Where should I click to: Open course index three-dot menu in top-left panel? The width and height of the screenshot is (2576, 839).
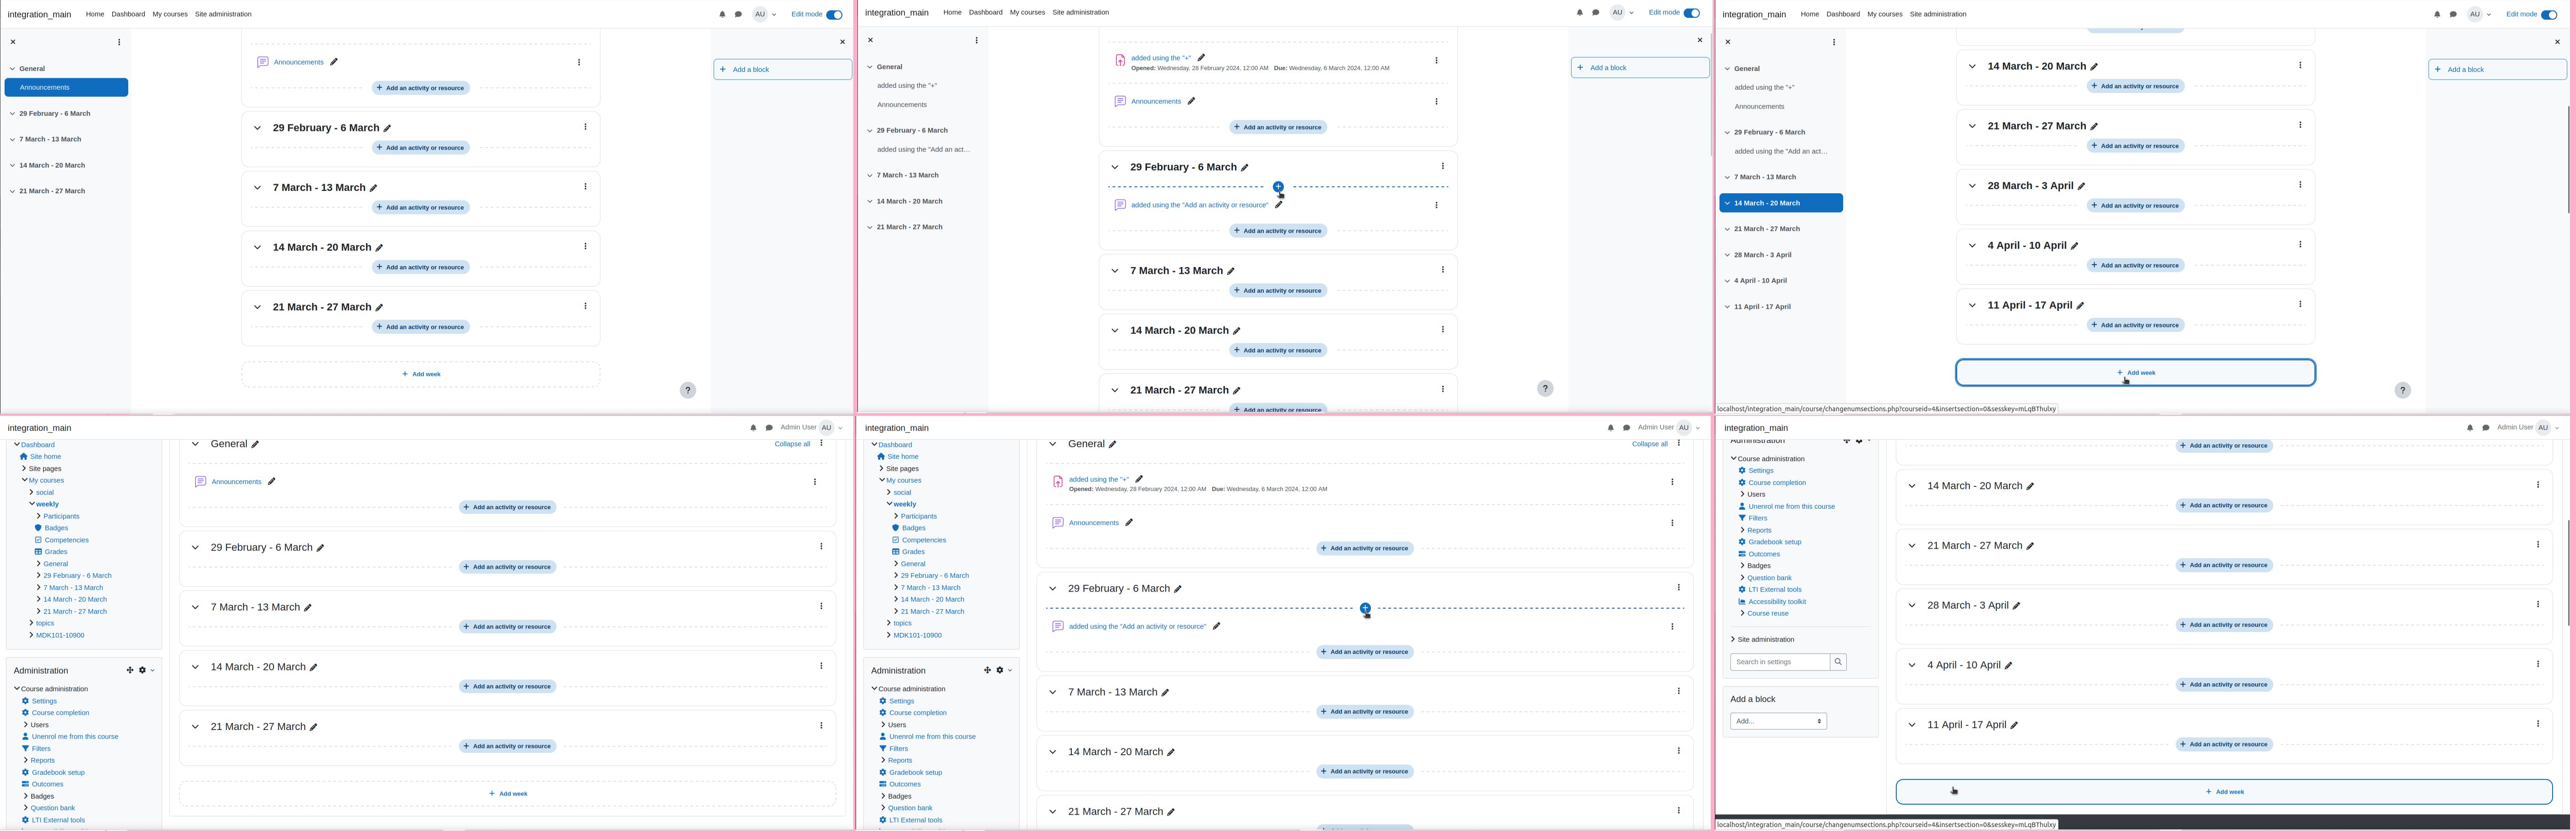click(x=119, y=42)
